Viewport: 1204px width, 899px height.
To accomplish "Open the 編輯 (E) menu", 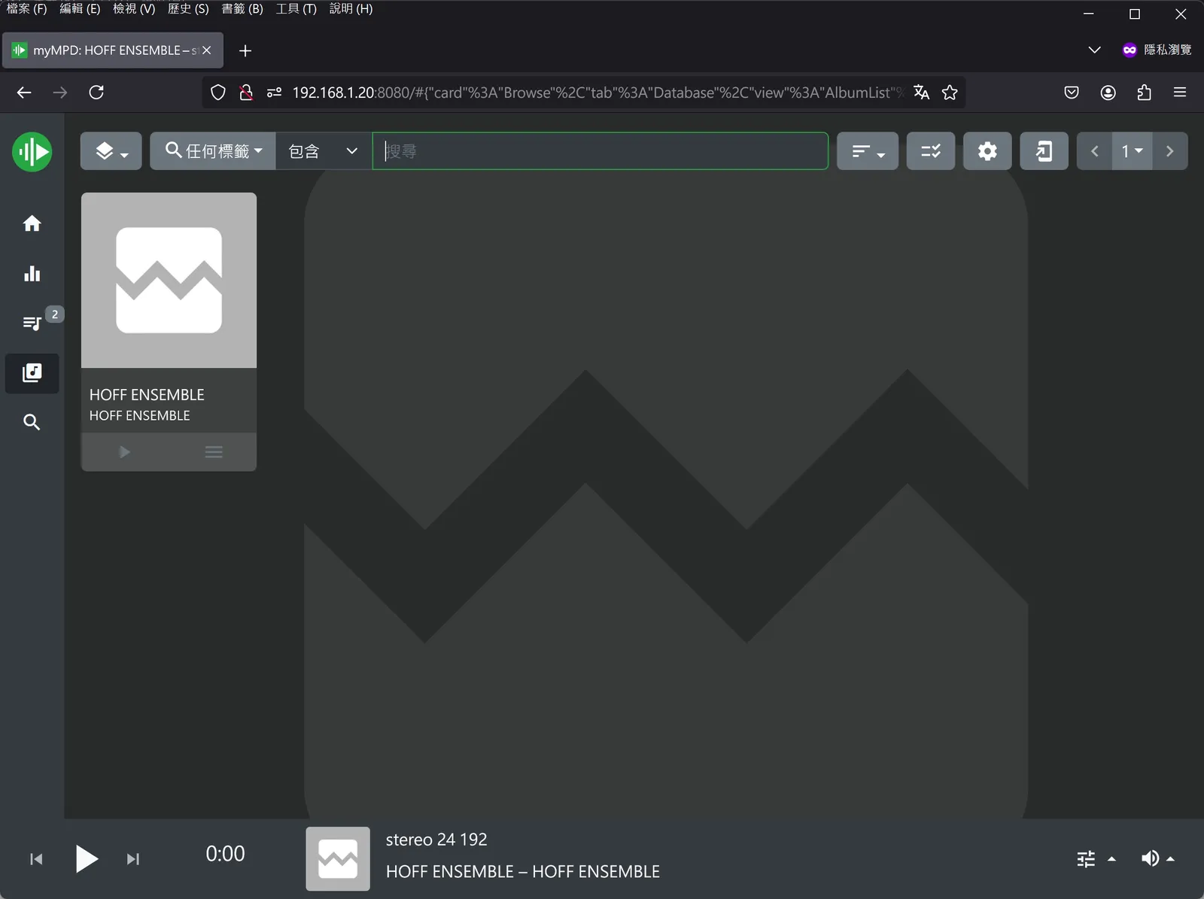I will point(80,9).
